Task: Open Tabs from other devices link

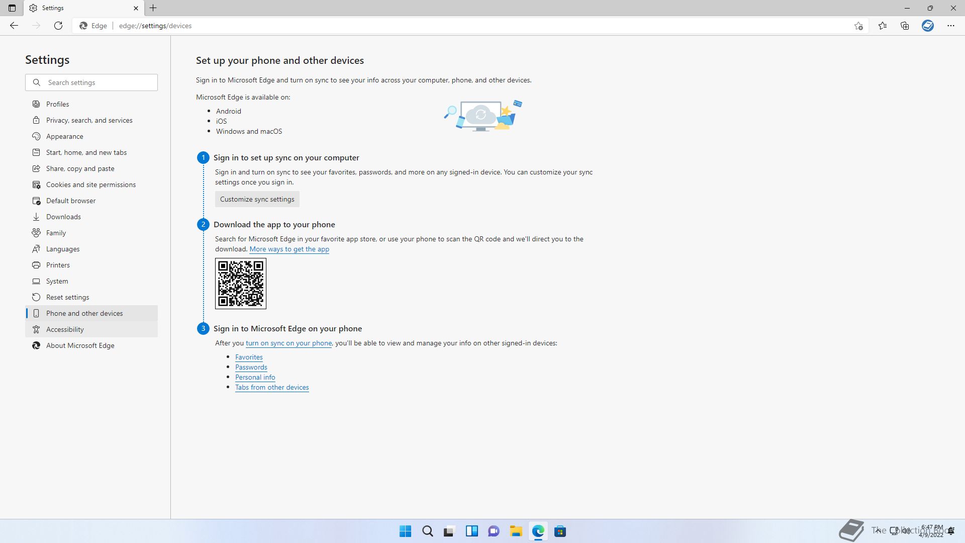Action: point(272,387)
